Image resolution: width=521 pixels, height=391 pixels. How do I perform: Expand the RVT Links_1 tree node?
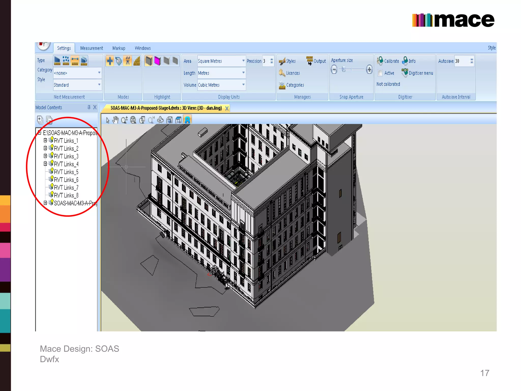pyautogui.click(x=45, y=140)
